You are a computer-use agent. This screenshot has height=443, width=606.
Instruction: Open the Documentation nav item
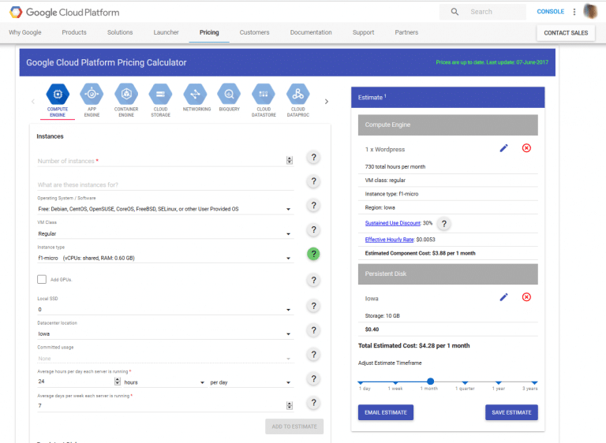311,32
